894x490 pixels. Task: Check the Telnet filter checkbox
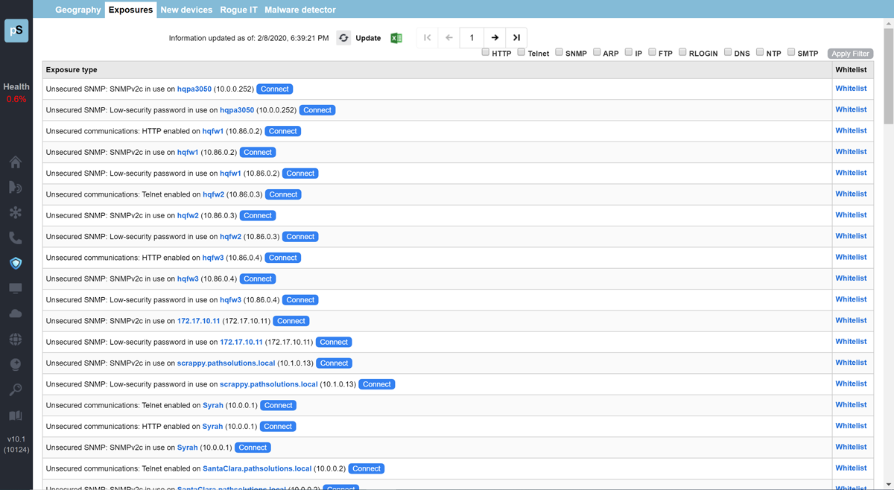(521, 52)
